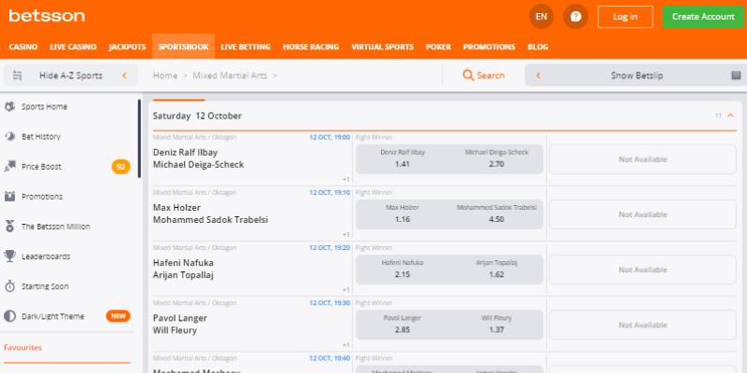The width and height of the screenshot is (747, 373).
Task: Open the Poker tab
Action: [x=438, y=47]
